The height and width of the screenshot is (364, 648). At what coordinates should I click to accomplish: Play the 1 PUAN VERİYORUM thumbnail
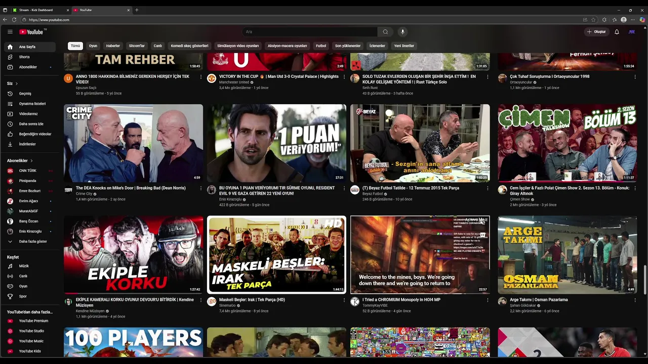277,143
